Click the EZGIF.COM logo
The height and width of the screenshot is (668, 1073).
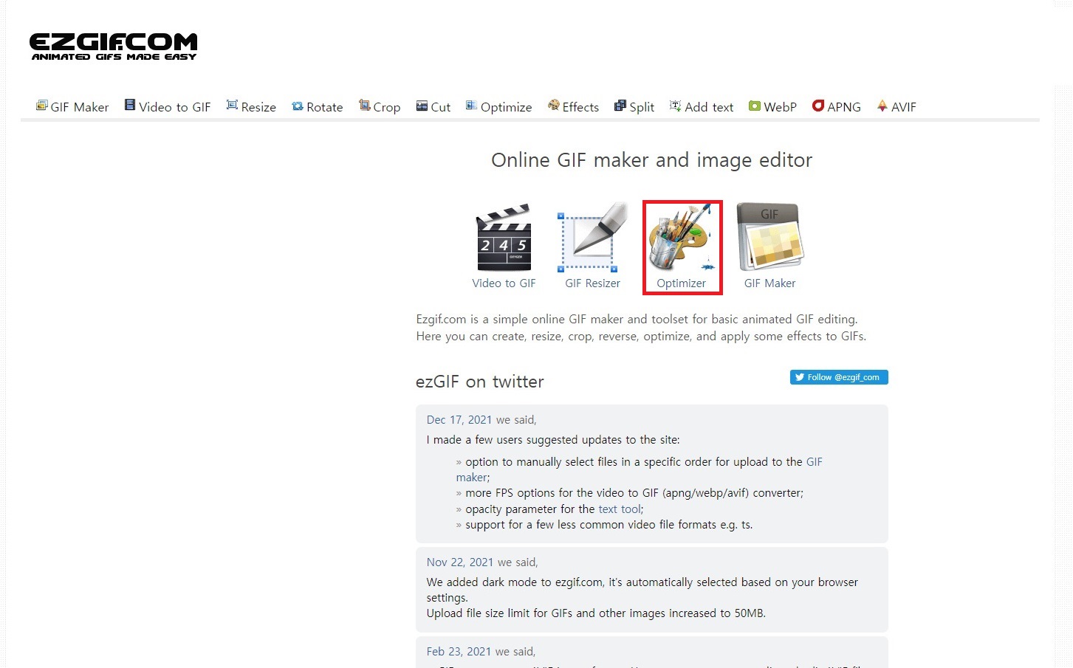point(113,47)
